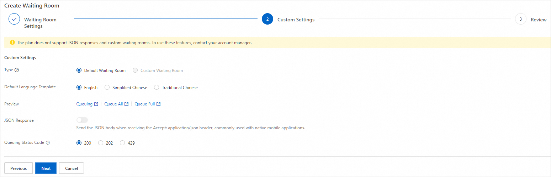This screenshot has height=177, width=551.
Task: Return to Waiting Room Settings step
Action: click(40, 23)
